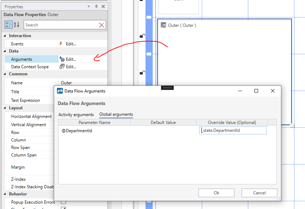This screenshot has height=209, width=305.
Task: Click the pb logo in dialog title bar
Action: [x=60, y=91]
